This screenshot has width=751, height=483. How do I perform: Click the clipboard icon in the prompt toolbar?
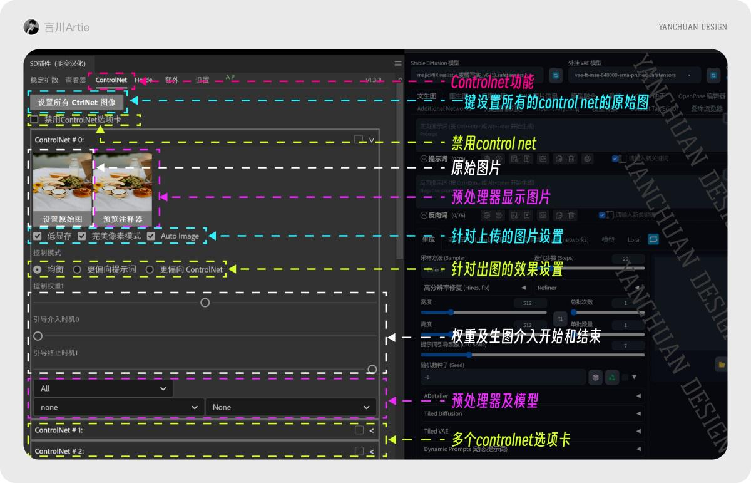point(558,158)
